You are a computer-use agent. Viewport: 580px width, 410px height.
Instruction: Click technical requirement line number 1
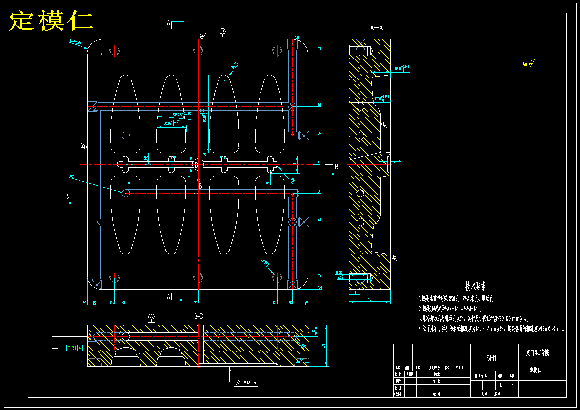456,299
